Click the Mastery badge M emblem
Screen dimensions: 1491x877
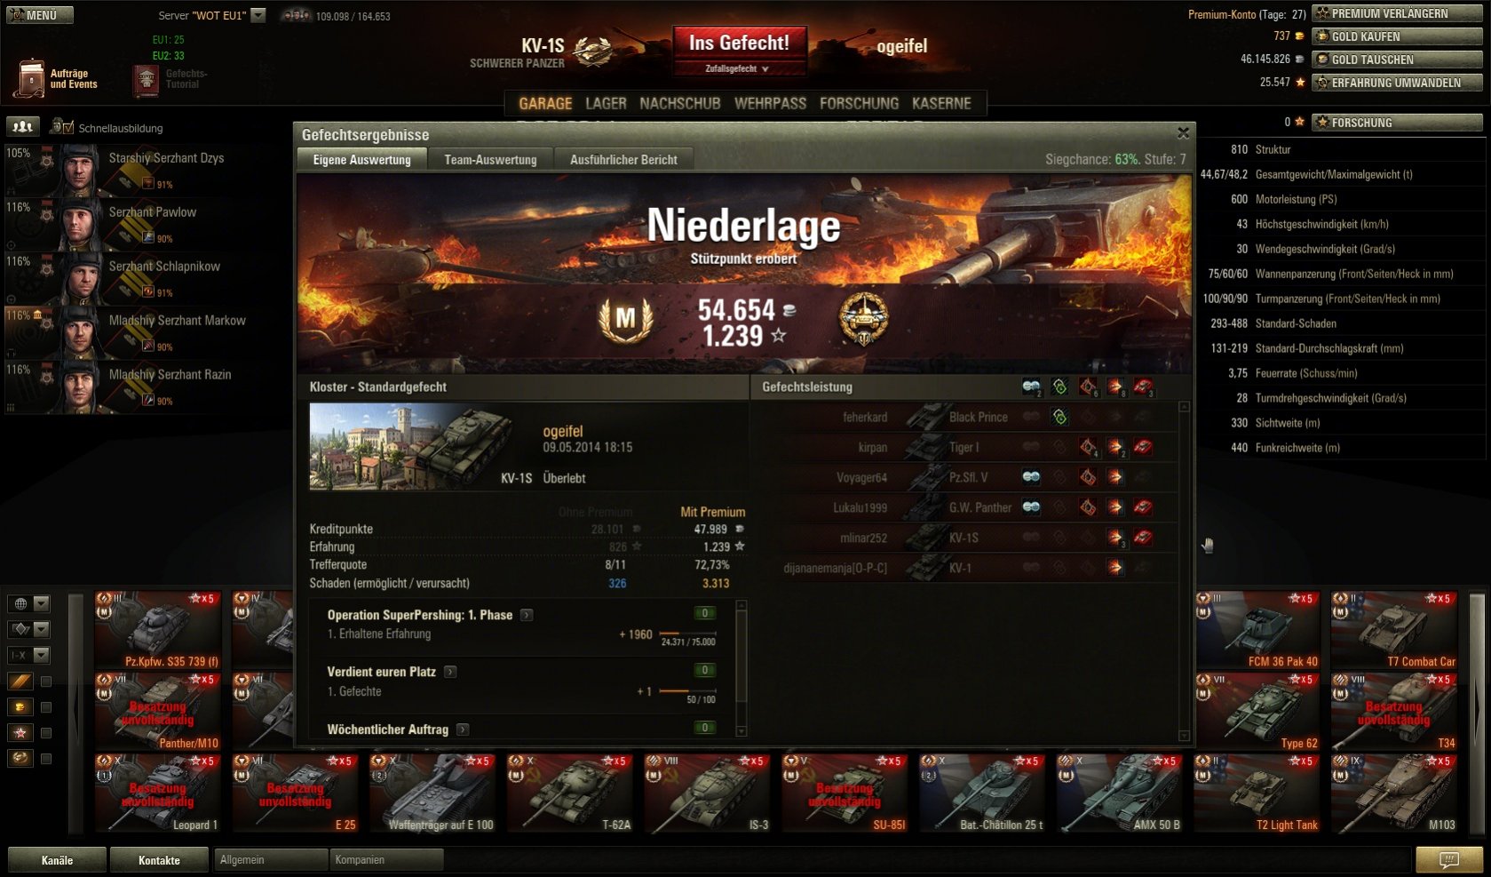point(626,320)
